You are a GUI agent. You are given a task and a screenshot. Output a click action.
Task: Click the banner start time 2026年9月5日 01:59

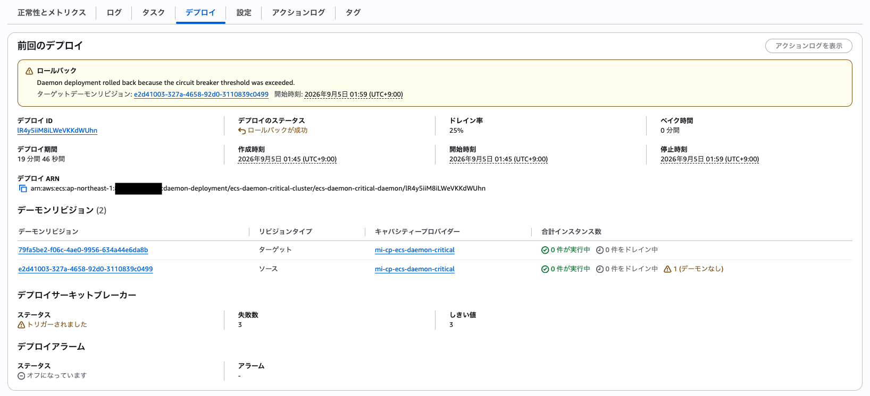354,94
